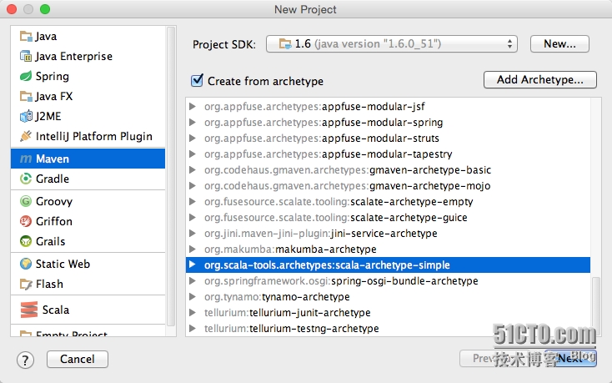Choose the J2ME phone icon
This screenshot has width=612, height=383.
[26, 116]
